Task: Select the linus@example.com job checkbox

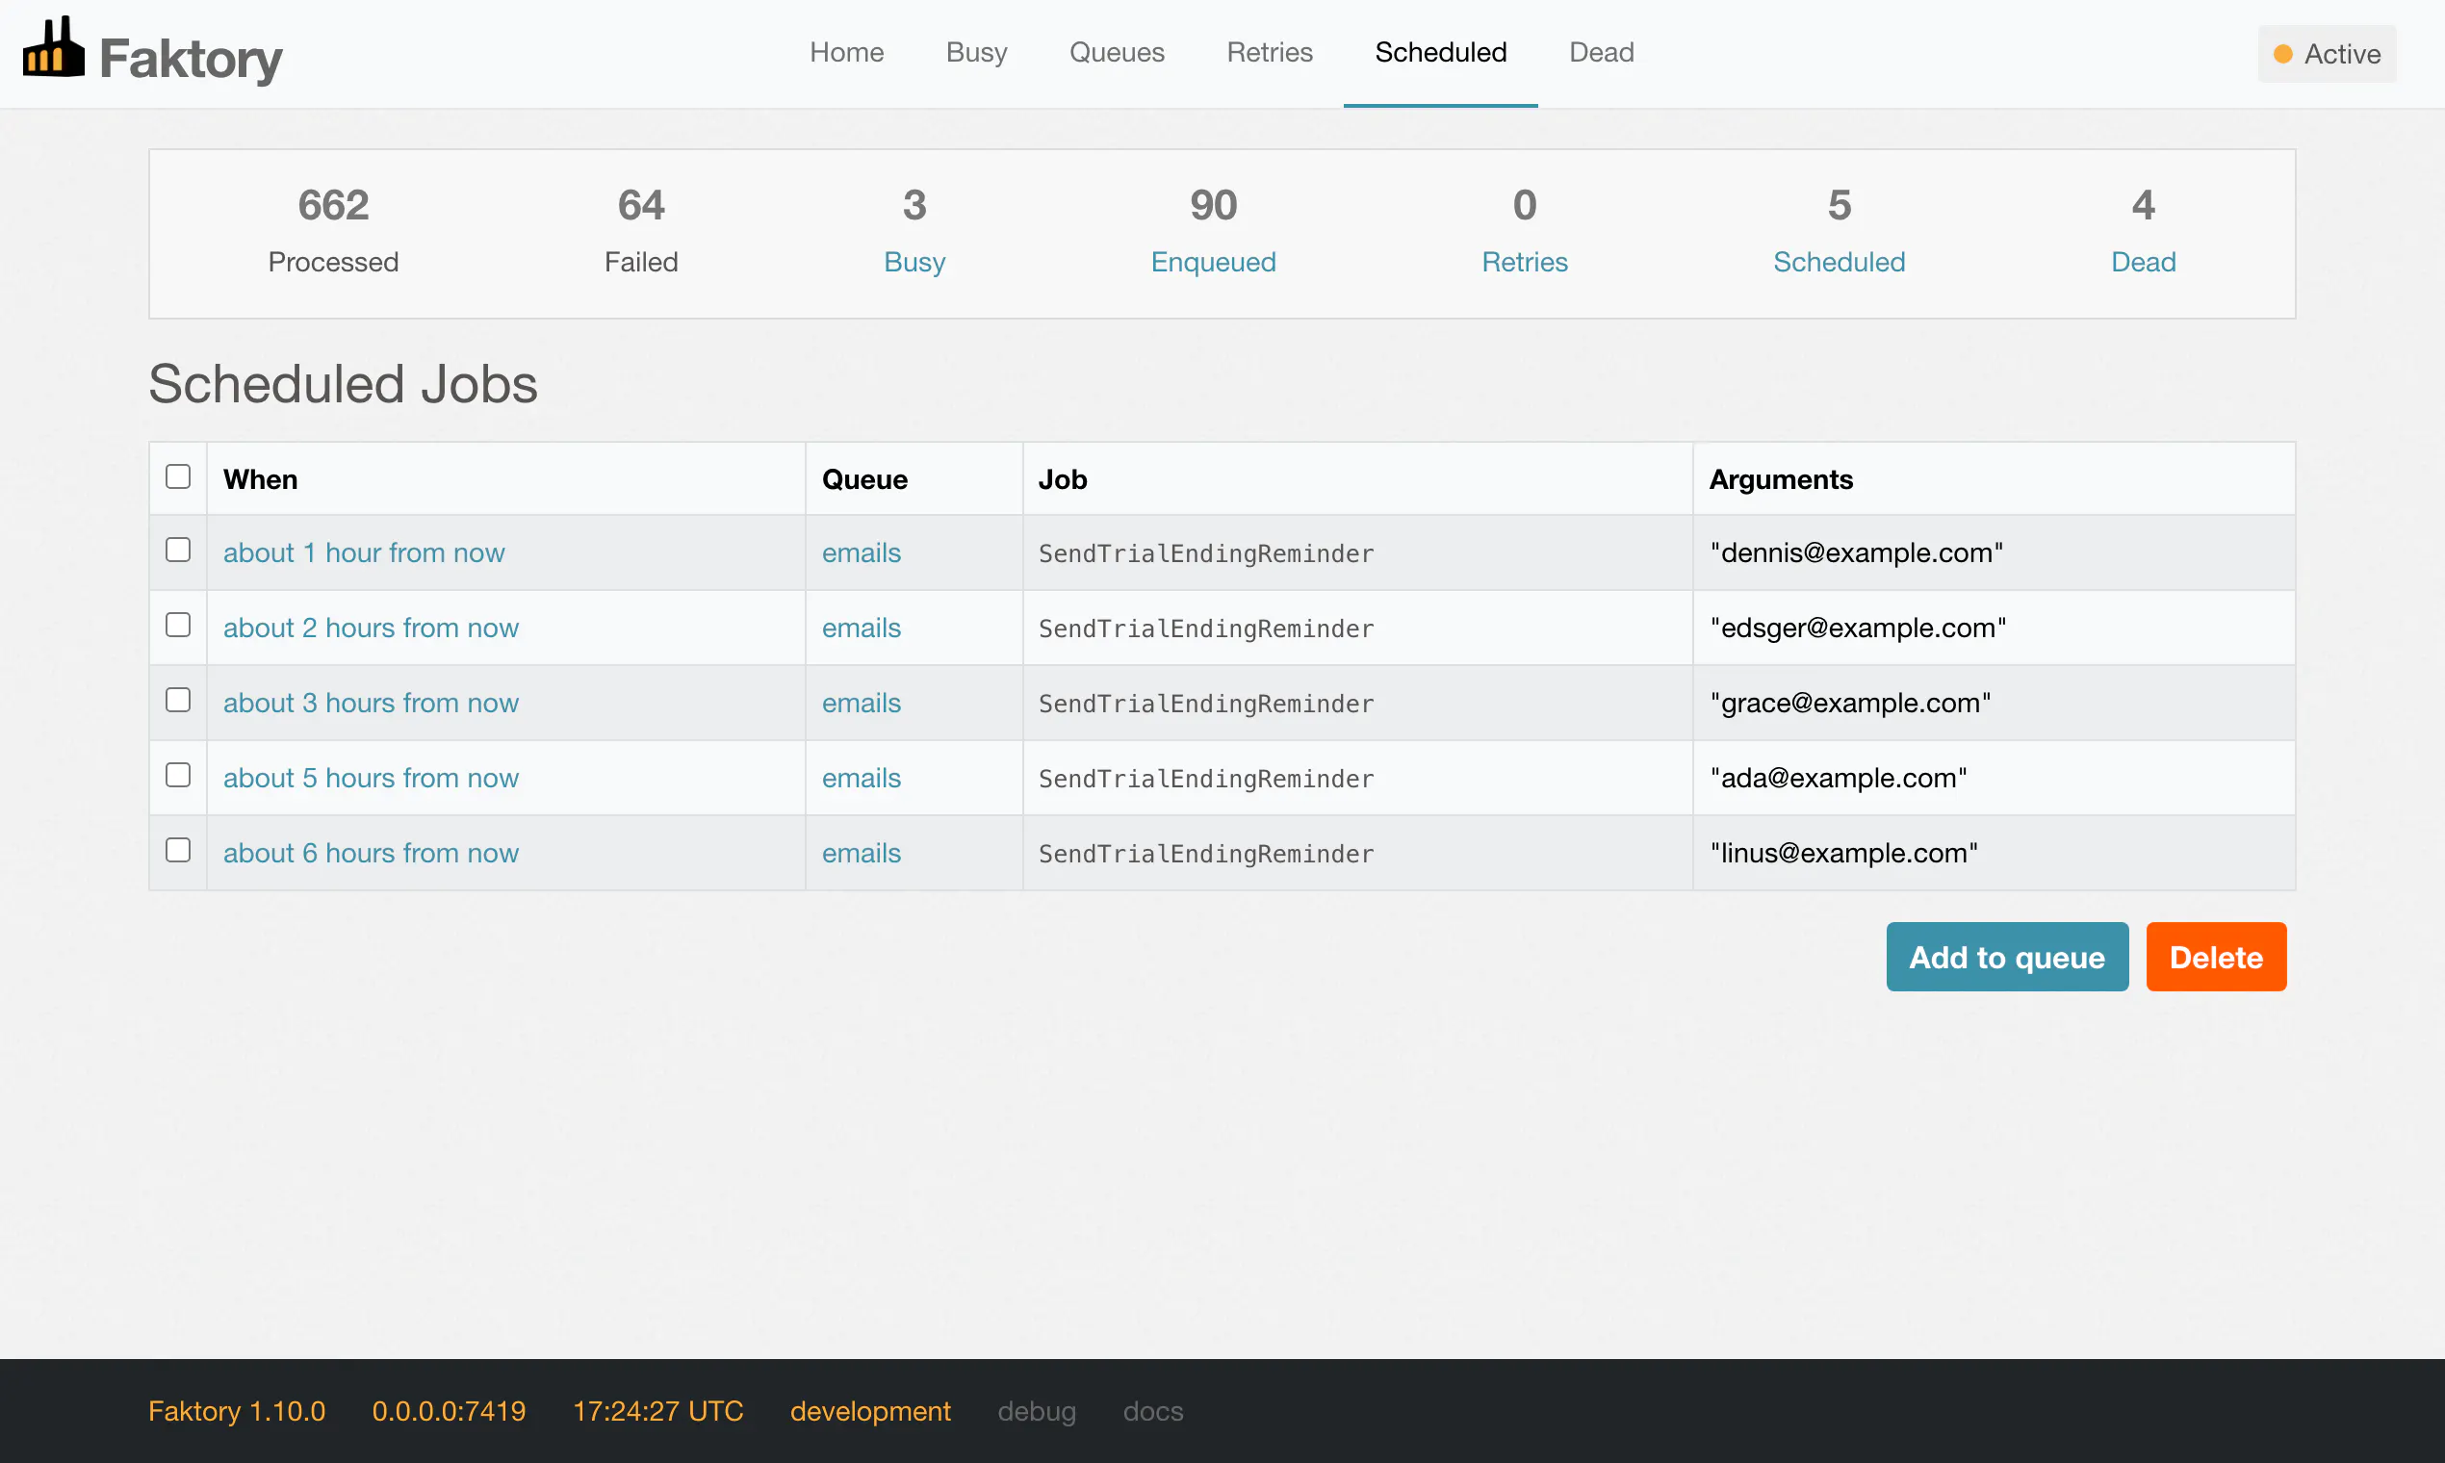Action: pos(178,850)
